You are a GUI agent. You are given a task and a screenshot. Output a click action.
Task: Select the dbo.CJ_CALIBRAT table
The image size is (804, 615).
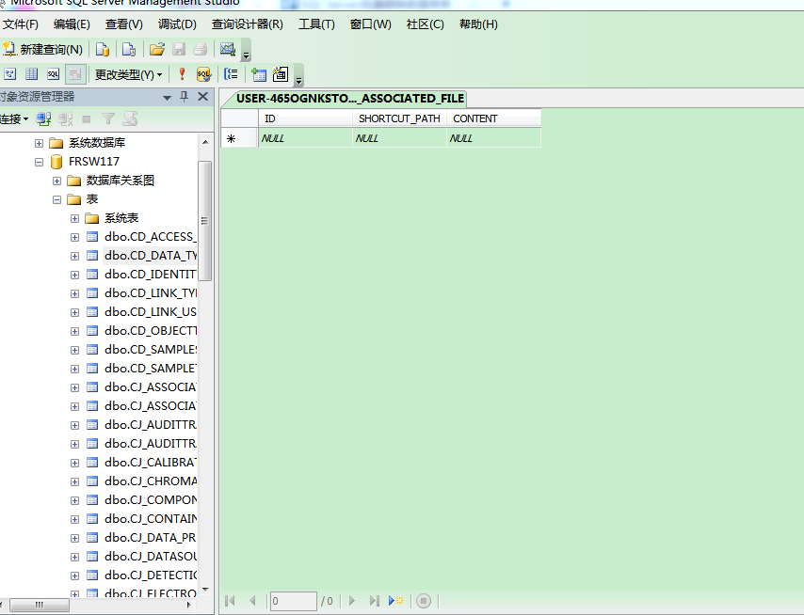[151, 463]
